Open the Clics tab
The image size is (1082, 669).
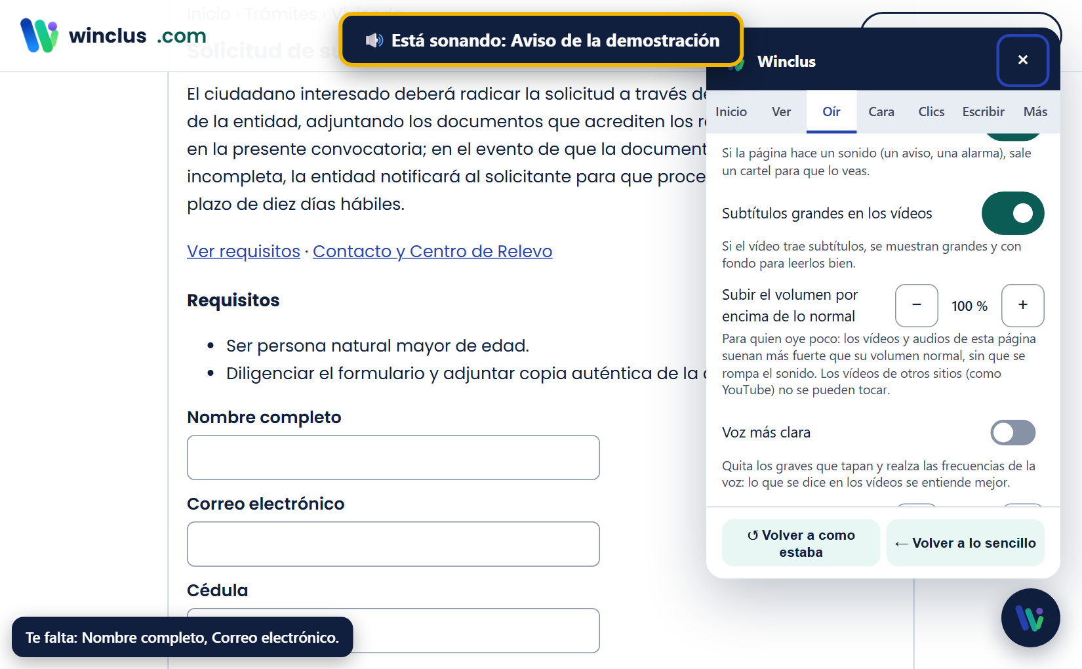931,111
